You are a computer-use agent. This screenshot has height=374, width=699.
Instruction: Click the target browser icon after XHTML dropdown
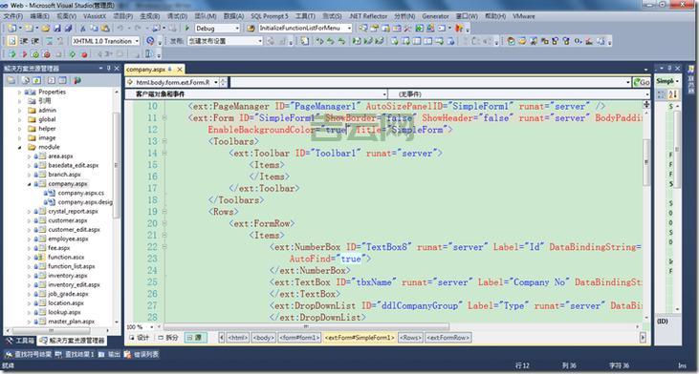tap(151, 41)
